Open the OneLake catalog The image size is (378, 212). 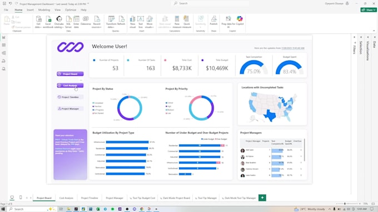click(59, 22)
